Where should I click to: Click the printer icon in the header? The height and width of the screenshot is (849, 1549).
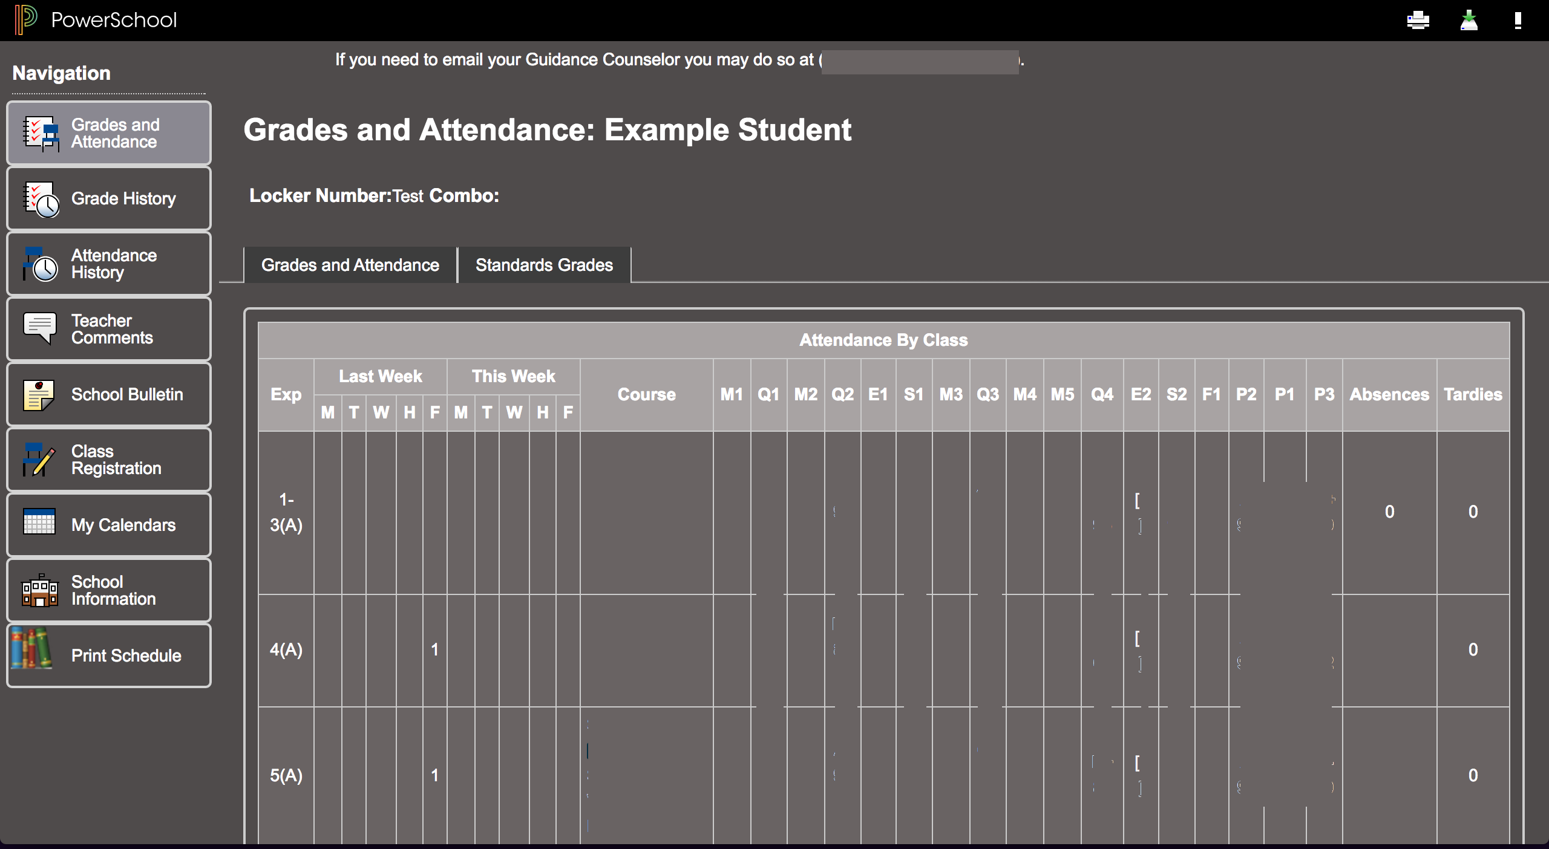coord(1418,20)
